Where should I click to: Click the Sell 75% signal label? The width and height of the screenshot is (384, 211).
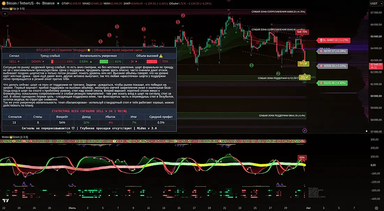click(x=302, y=32)
